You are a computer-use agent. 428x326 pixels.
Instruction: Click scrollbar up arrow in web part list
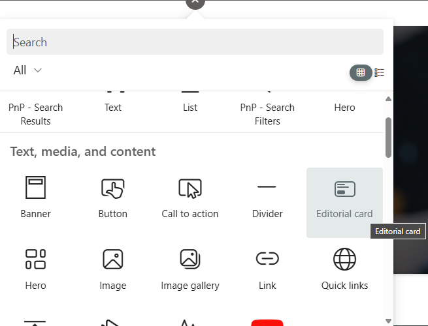tap(388, 99)
